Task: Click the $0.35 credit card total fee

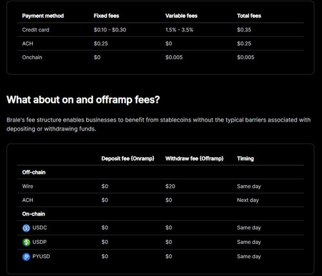Action: pyautogui.click(x=244, y=30)
